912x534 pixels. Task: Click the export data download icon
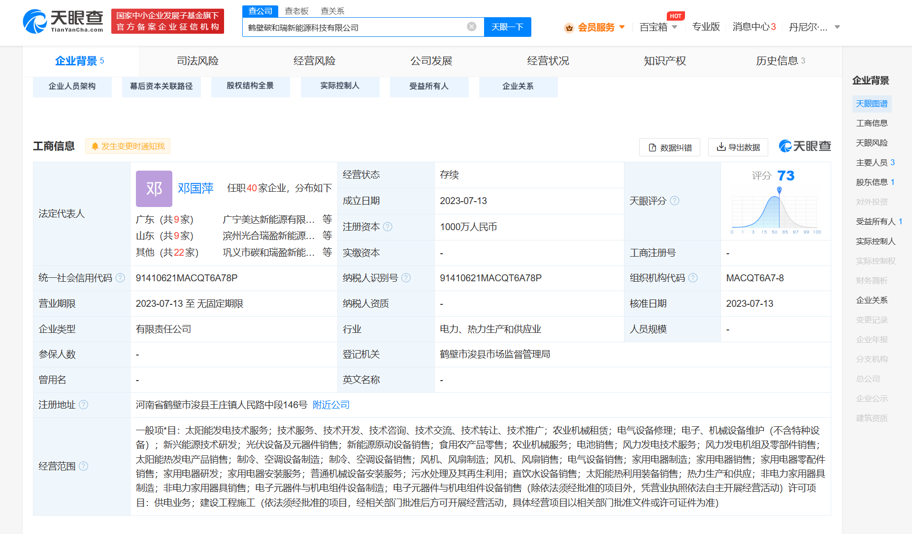click(721, 147)
